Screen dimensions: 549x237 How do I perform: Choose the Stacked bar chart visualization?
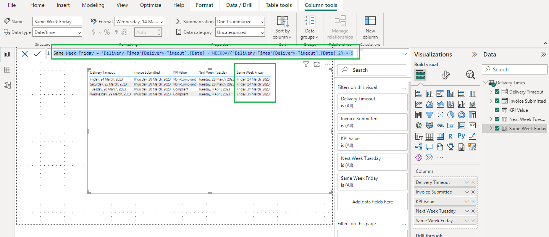click(418, 94)
